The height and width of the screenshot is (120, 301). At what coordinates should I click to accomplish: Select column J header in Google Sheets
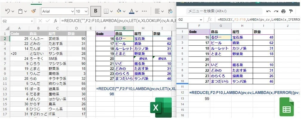[x=288, y=25]
